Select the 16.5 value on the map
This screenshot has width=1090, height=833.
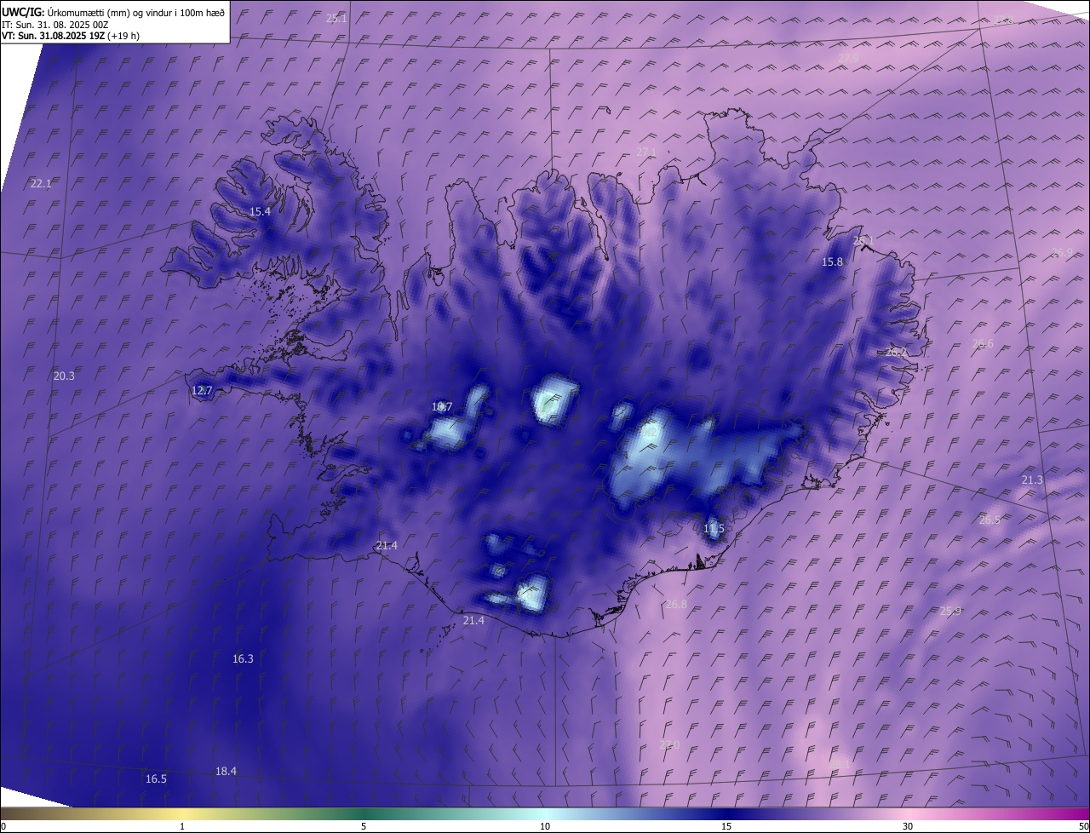(x=156, y=778)
